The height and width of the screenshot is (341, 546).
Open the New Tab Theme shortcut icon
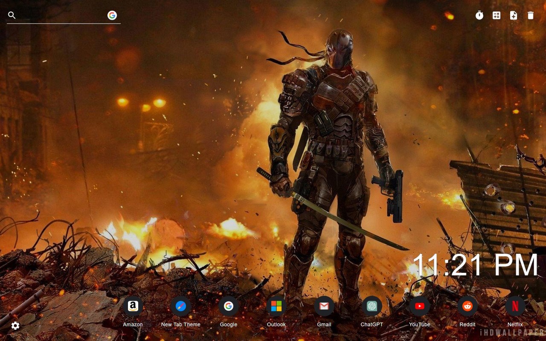(x=181, y=306)
